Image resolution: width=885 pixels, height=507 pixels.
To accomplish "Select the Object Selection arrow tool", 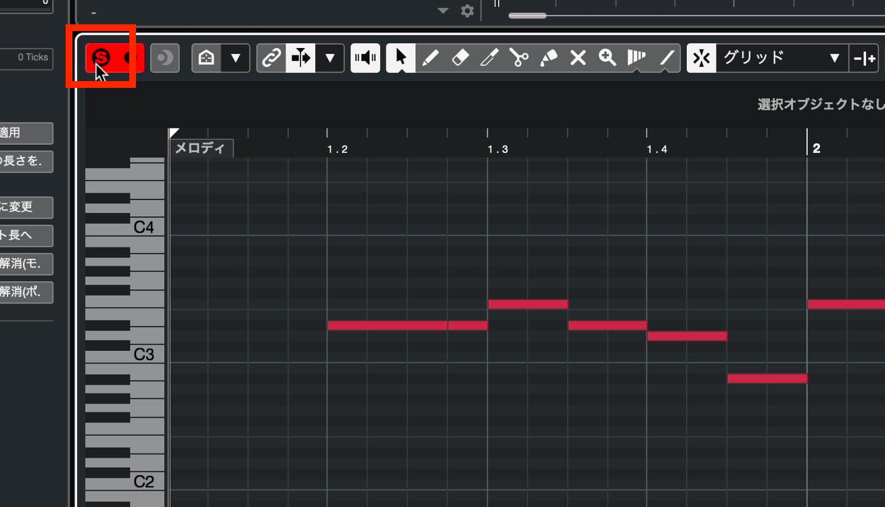I will 401,58.
